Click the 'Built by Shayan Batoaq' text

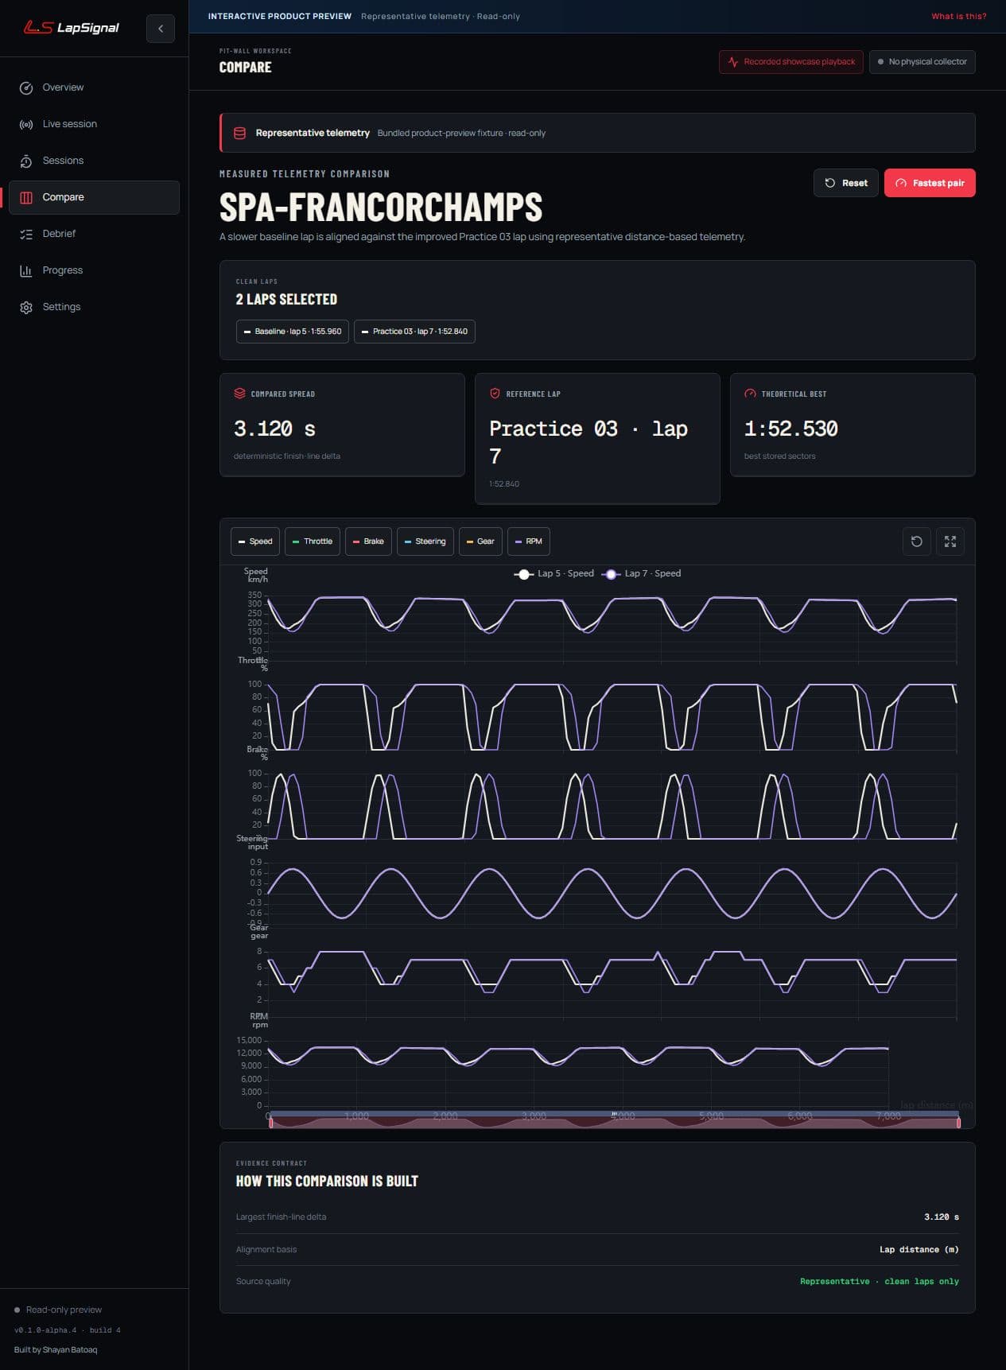pos(56,1350)
